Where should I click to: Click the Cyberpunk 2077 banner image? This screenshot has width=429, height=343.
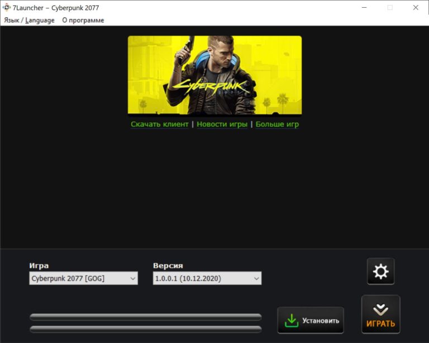[x=214, y=75]
